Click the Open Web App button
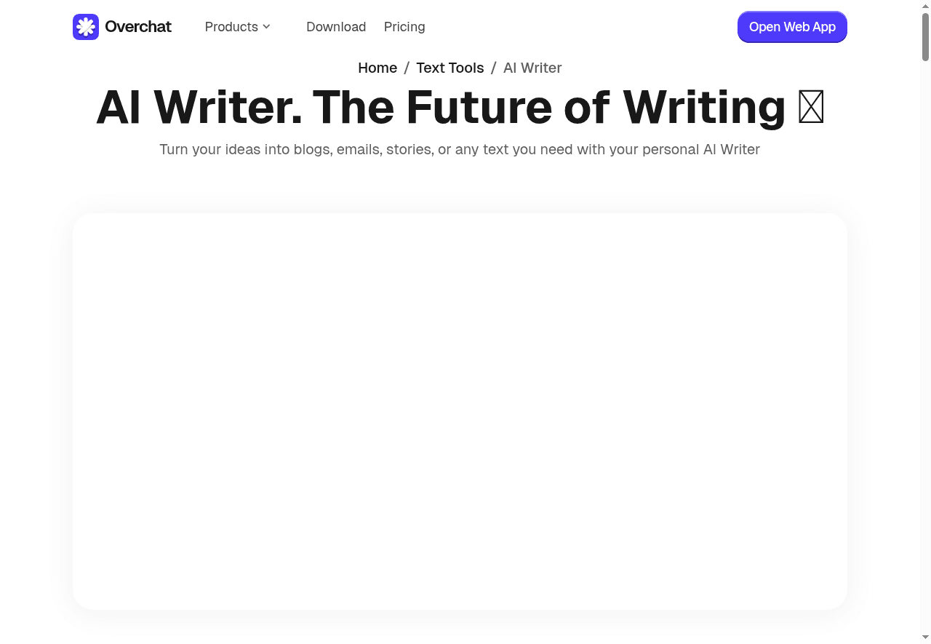931x644 pixels. click(792, 27)
